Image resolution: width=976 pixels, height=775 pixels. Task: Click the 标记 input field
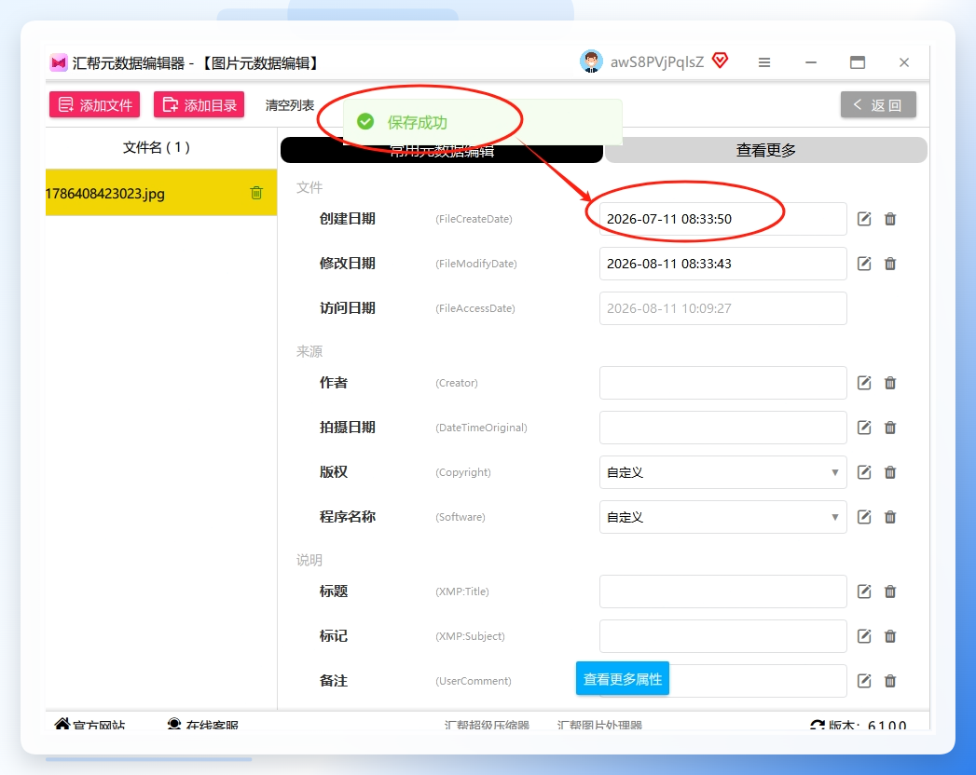pyautogui.click(x=722, y=636)
